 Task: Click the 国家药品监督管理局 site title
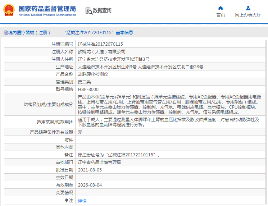(x=47, y=8)
